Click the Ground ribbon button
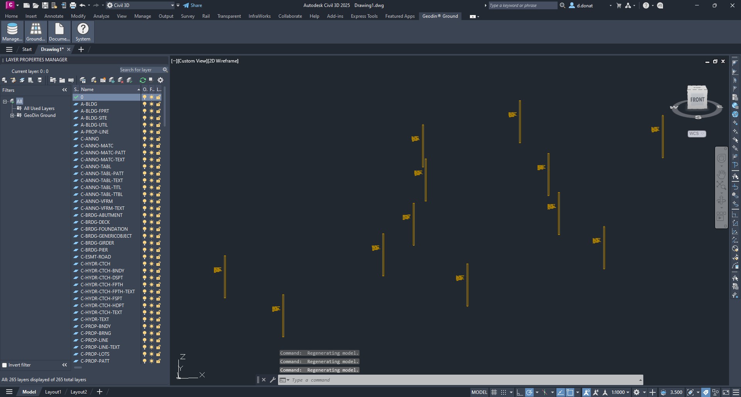The width and height of the screenshot is (741, 397). coord(36,32)
